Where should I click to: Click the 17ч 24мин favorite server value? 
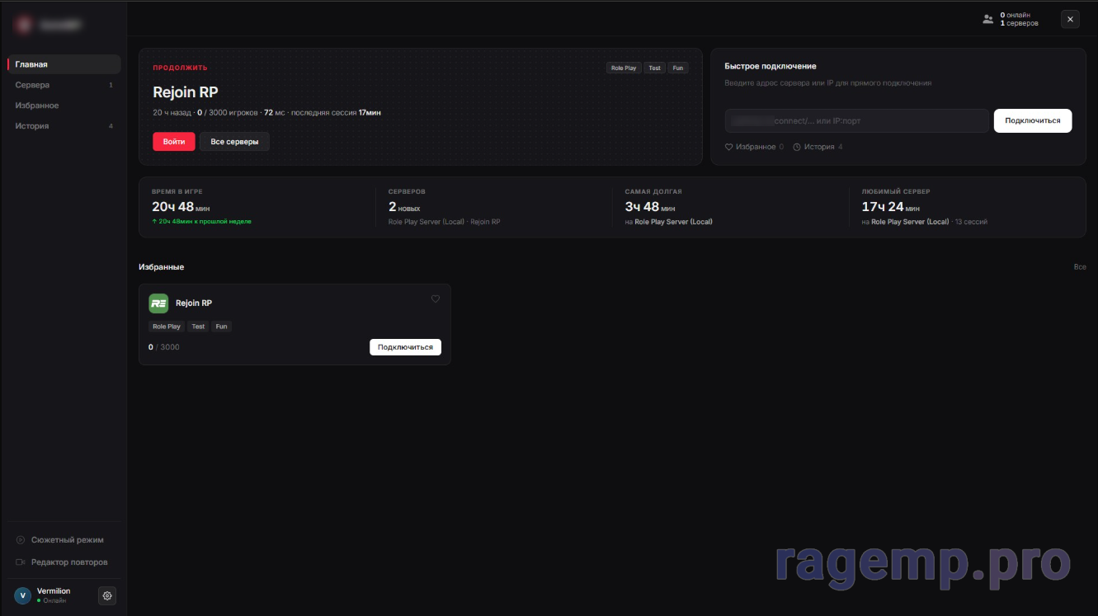pos(890,207)
